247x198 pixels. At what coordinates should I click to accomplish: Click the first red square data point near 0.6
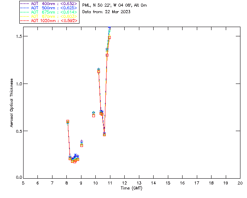(68, 121)
